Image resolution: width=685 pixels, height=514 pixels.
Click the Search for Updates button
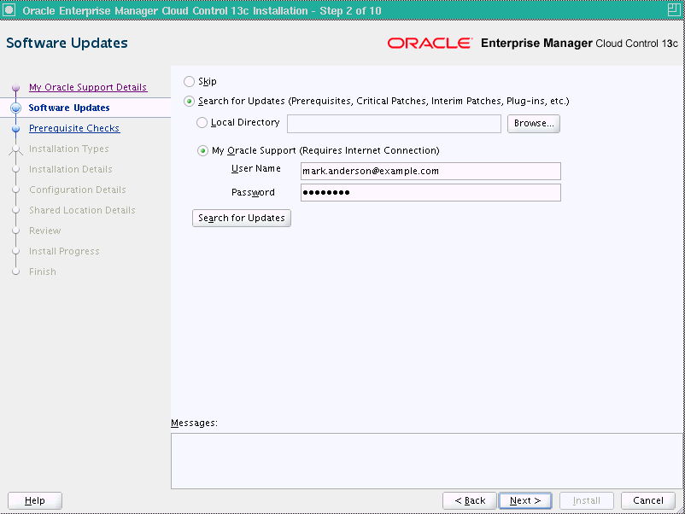241,218
